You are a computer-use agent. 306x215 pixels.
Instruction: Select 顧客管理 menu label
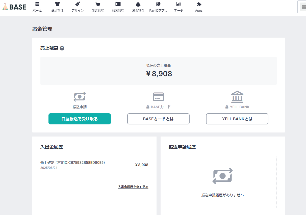pos(118,11)
